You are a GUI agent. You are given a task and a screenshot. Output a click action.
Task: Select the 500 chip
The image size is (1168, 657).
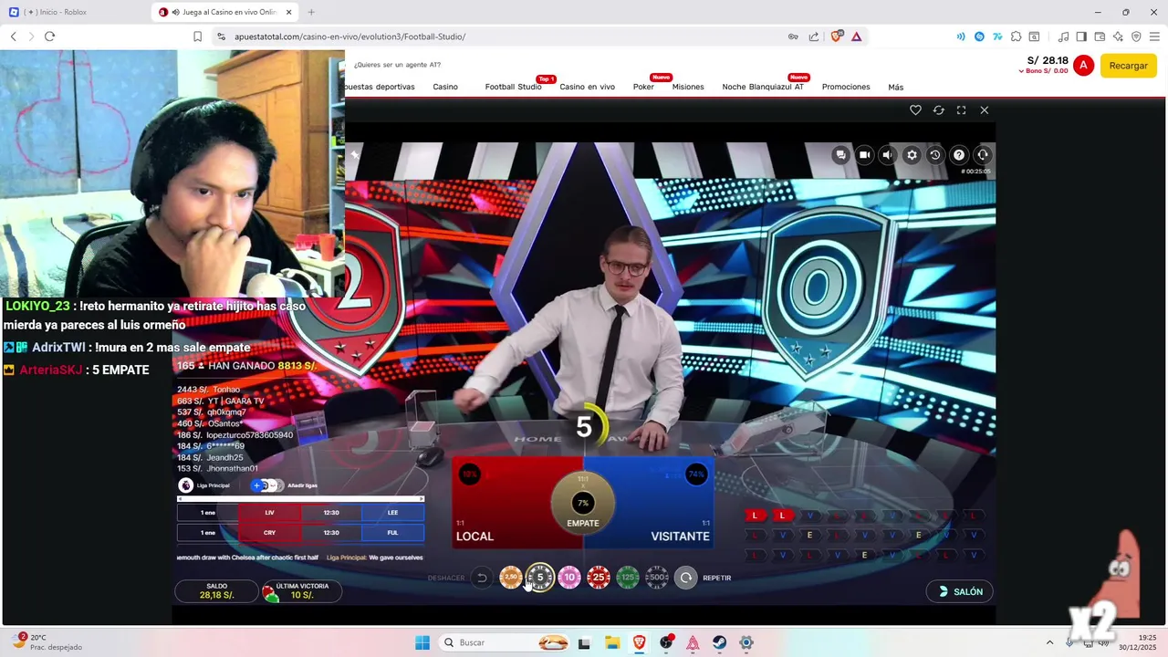(657, 577)
